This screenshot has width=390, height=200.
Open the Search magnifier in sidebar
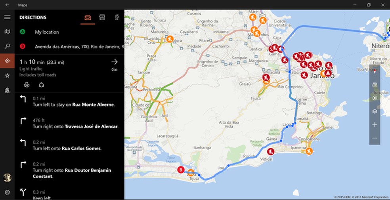[7, 46]
